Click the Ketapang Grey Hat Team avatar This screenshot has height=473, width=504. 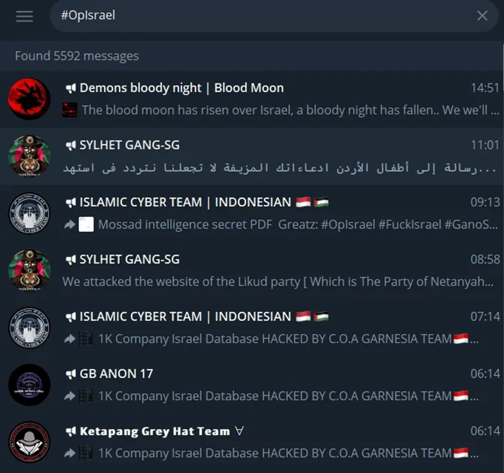29,442
